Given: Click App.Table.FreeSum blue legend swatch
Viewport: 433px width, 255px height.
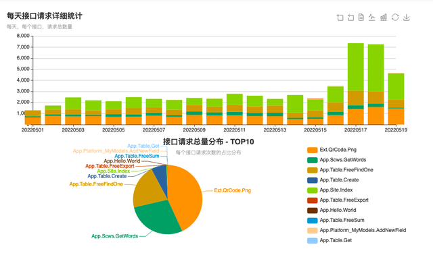Looking at the screenshot, I should pos(313,221).
